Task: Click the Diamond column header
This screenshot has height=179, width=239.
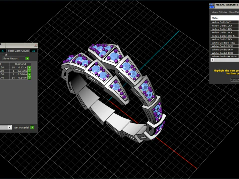Action: (x=20, y=64)
